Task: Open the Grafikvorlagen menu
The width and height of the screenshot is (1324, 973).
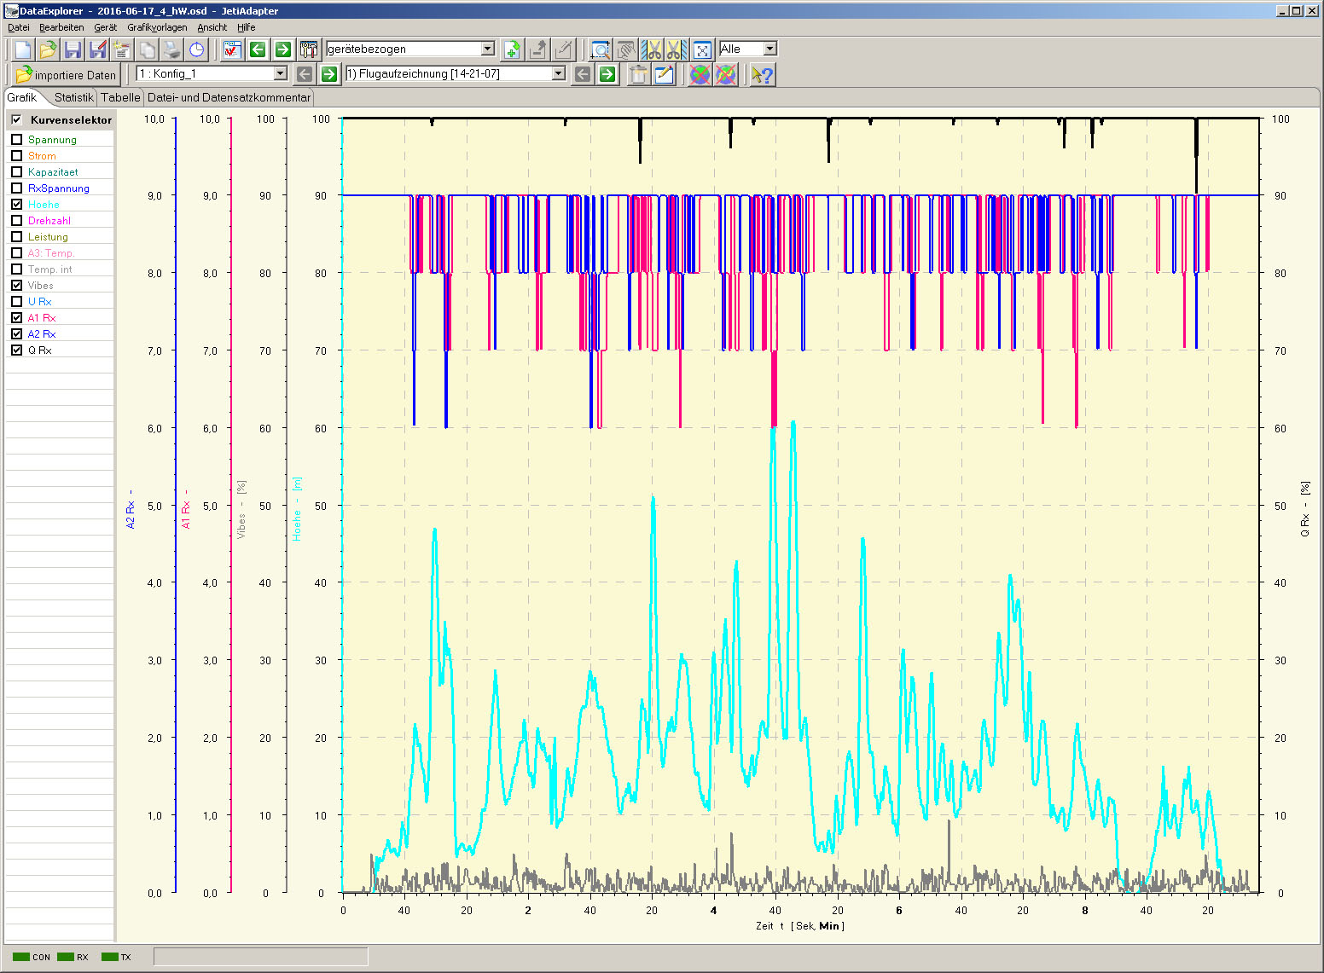Action: [x=157, y=27]
